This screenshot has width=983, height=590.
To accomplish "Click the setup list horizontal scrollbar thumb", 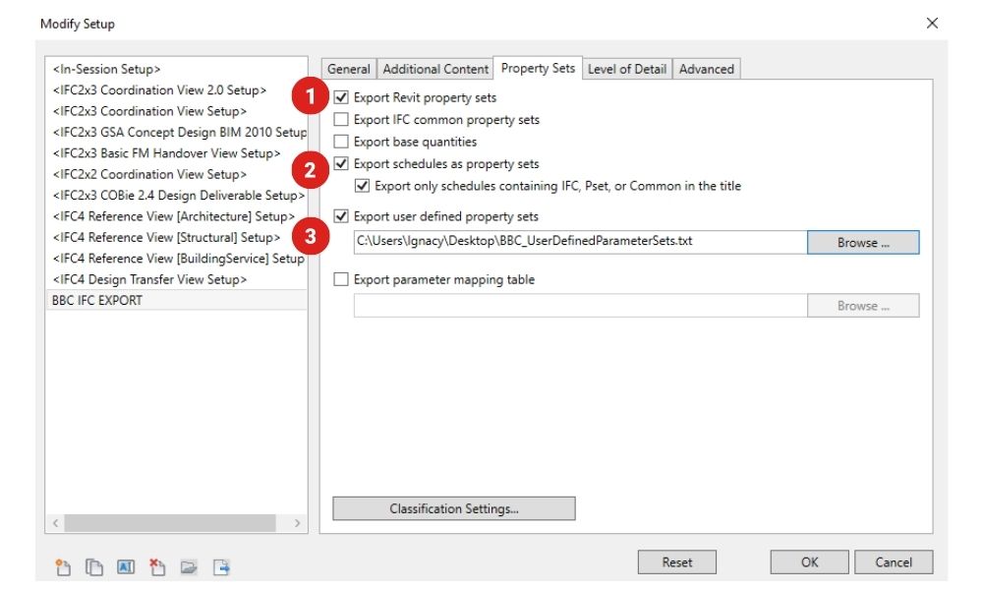I will coord(170,523).
